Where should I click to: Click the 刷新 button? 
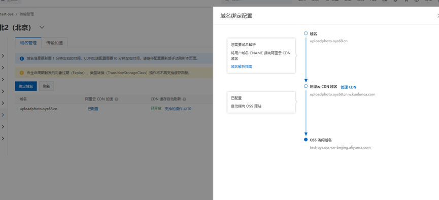[x=47, y=86]
